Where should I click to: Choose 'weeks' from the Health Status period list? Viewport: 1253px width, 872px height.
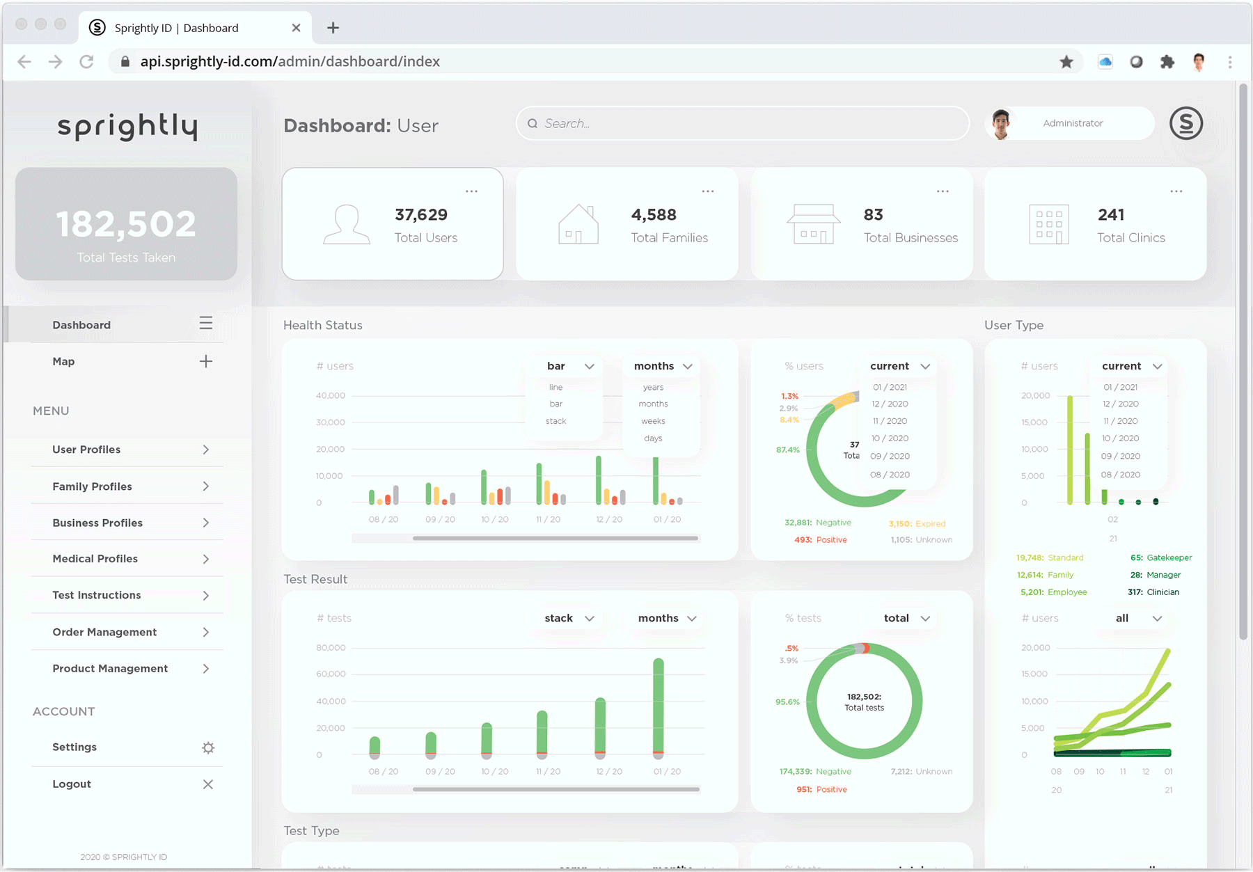(x=652, y=421)
